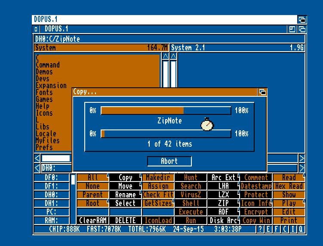The width and height of the screenshot is (323, 246).
Task: Click the IconLoad button
Action: (158, 221)
